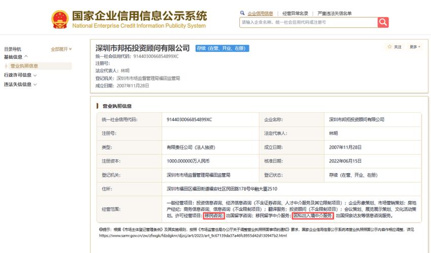431x253 pixels.
Task: Collapse the 基础信息 section
Action: point(16,57)
